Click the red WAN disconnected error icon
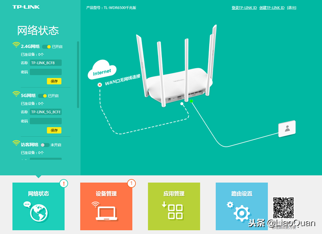 tap(100, 85)
